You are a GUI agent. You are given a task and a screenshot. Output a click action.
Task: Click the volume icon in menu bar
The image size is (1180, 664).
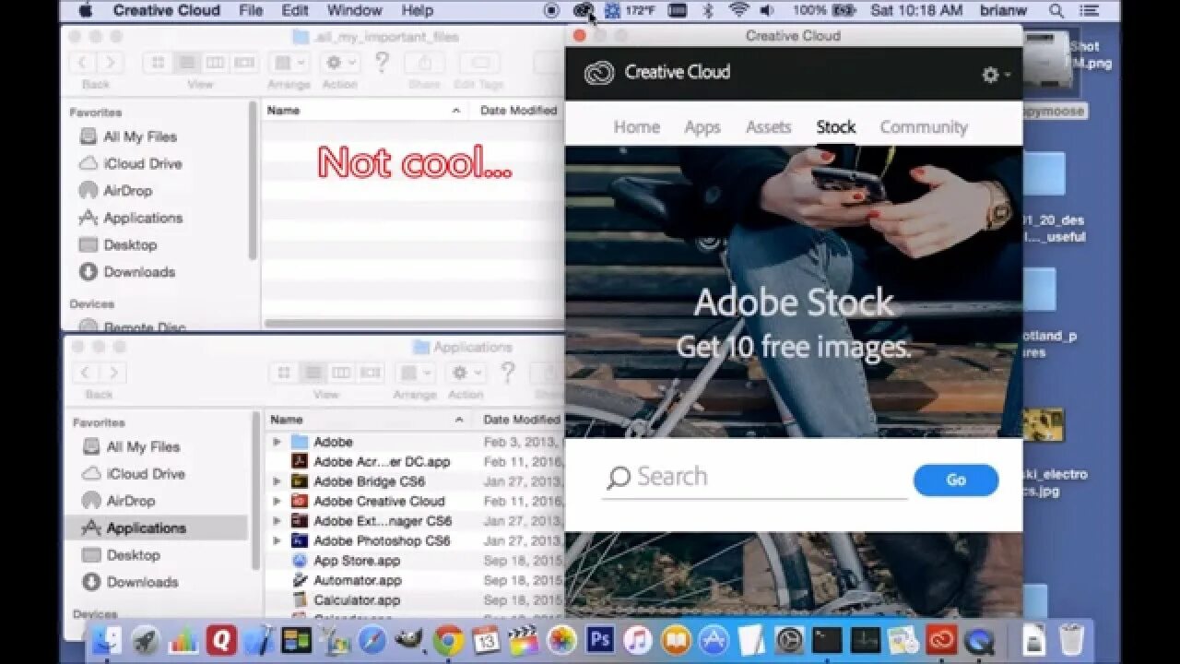[767, 10]
